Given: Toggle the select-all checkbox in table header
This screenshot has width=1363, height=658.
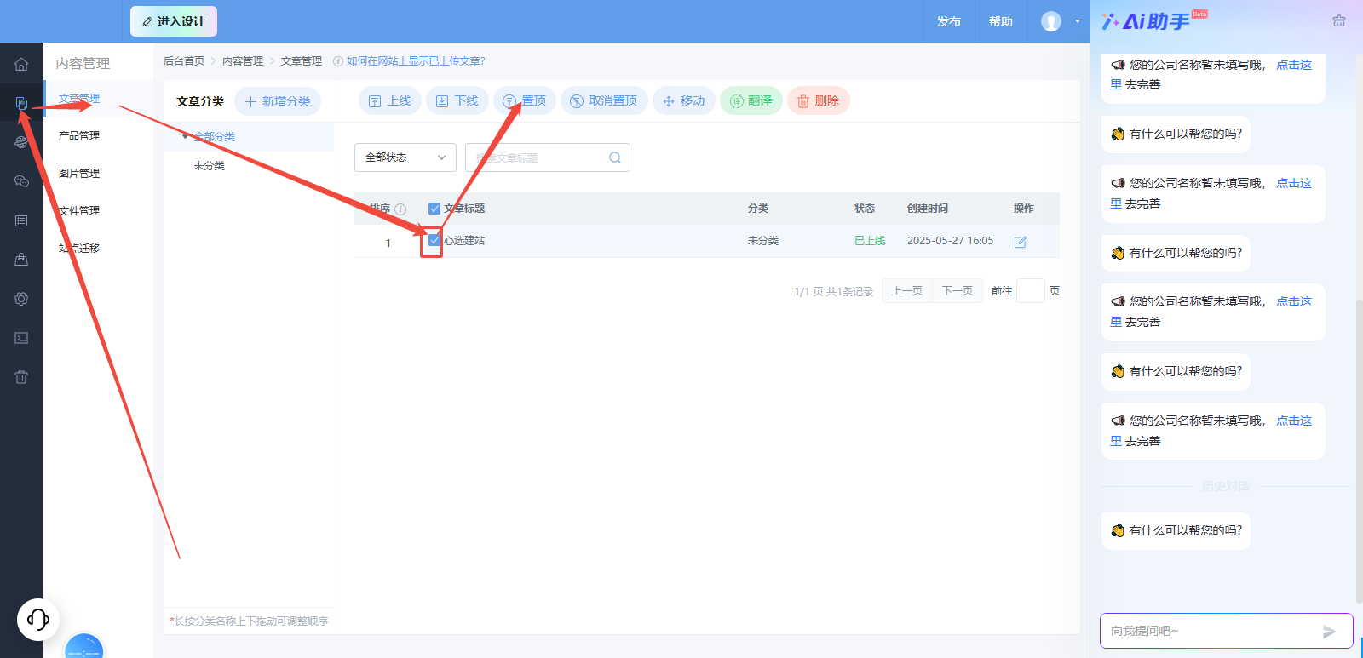Looking at the screenshot, I should 434,209.
